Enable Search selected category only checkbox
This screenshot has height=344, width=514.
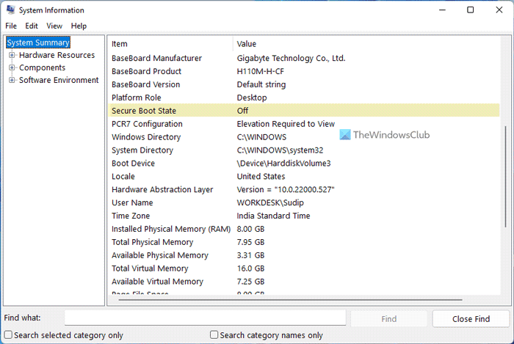point(9,335)
